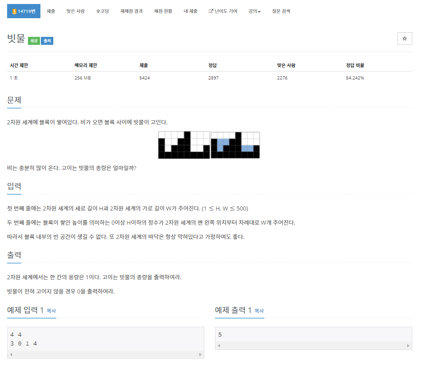Viewport: 430px width, 365px height.
Task: Click the 256 MB memory limit value
Action: 83,78
